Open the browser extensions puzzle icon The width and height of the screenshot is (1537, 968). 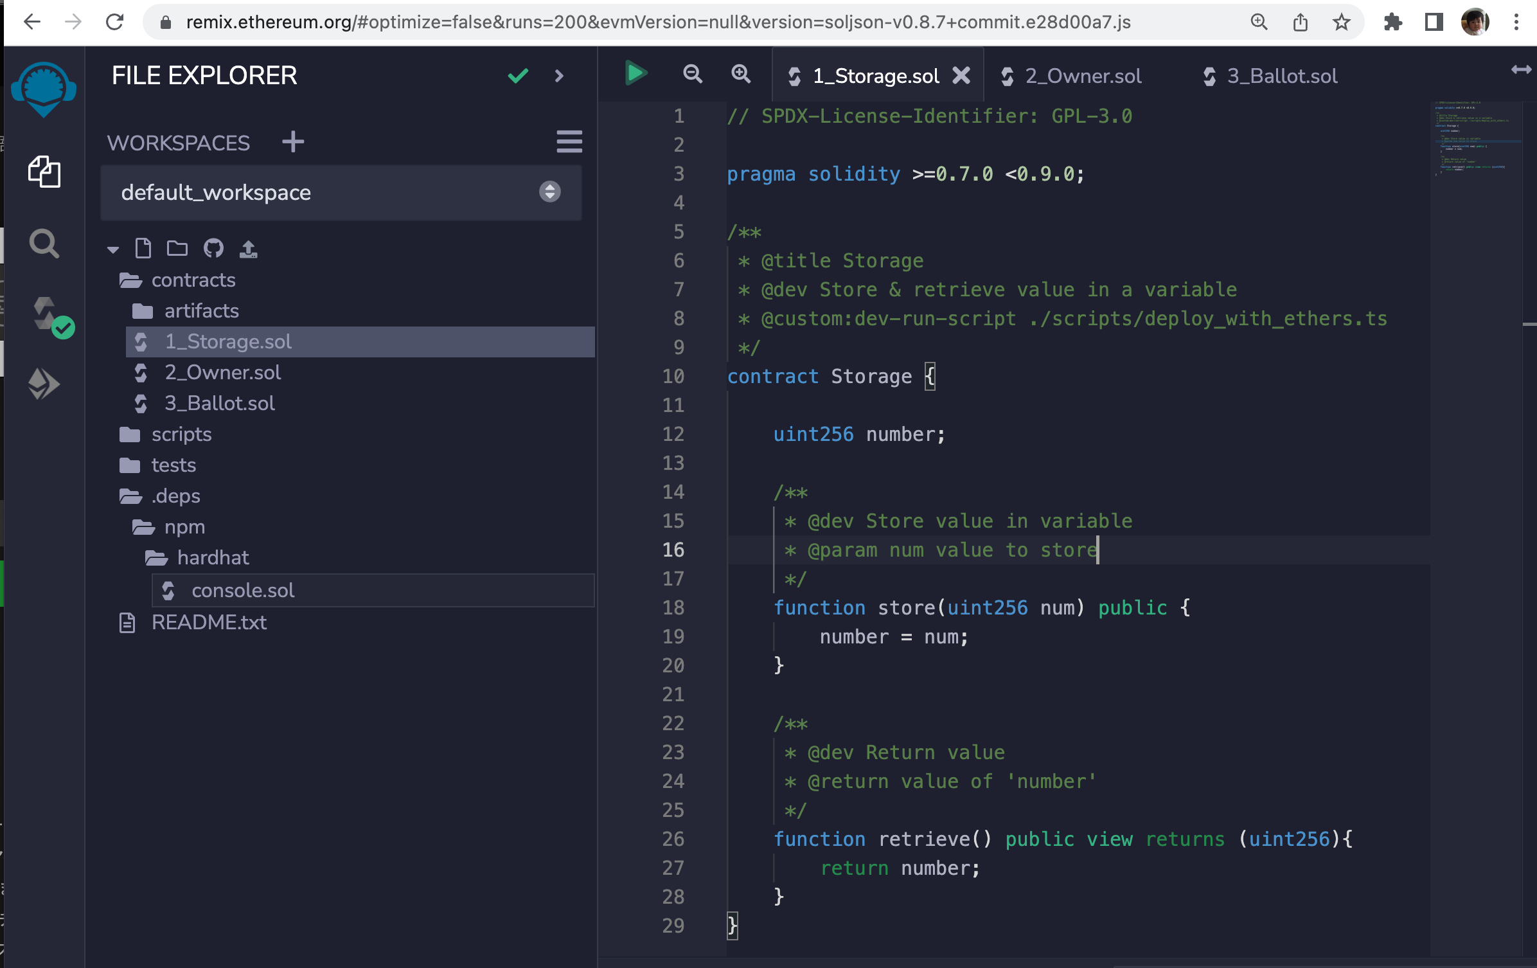[1392, 22]
